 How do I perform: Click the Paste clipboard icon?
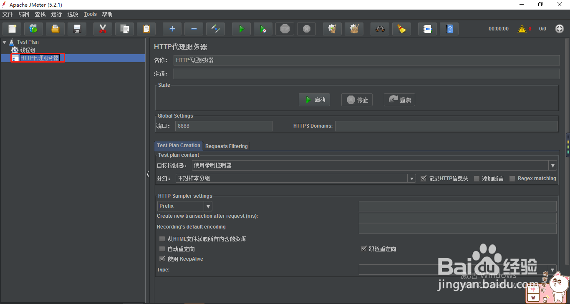146,29
